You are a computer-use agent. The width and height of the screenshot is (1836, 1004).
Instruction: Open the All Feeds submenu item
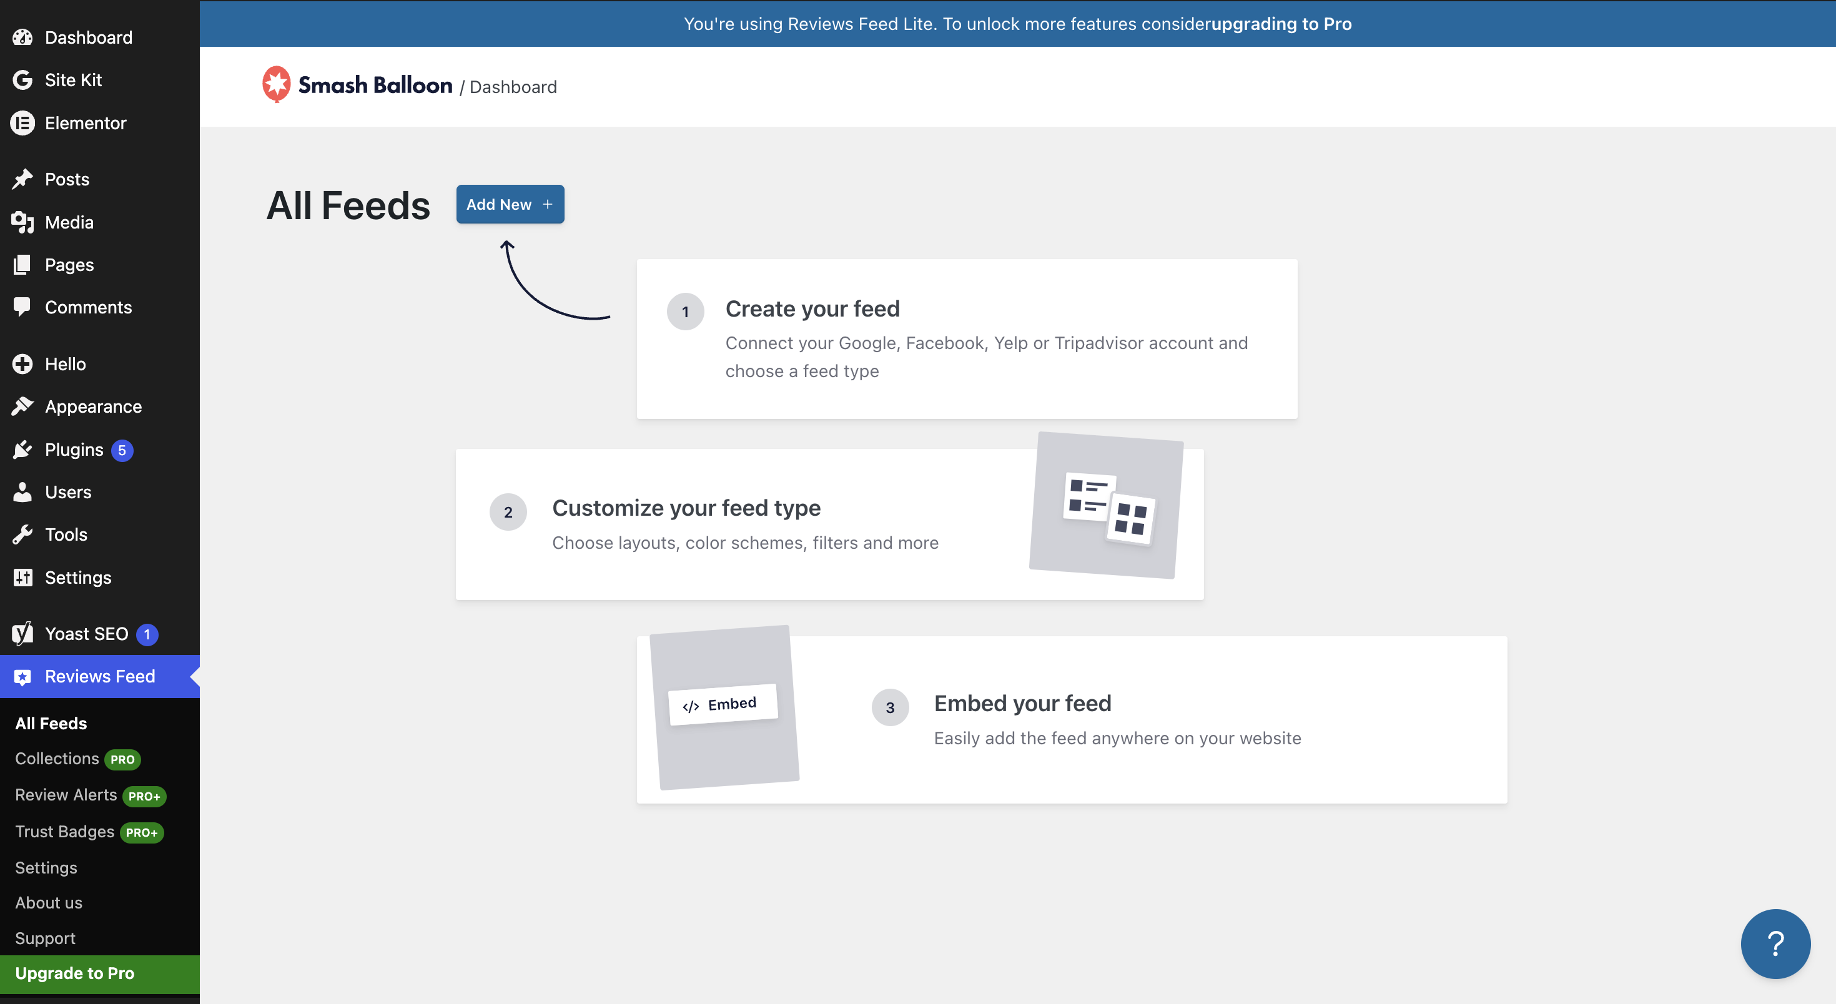click(51, 722)
